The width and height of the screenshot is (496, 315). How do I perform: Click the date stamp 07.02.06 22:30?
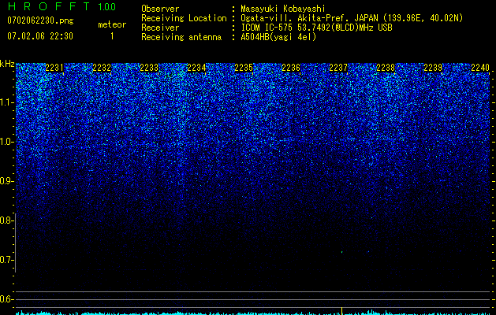40,36
